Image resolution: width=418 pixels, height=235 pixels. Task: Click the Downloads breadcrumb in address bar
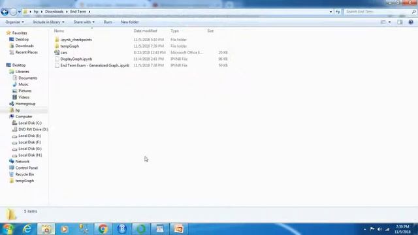click(54, 12)
